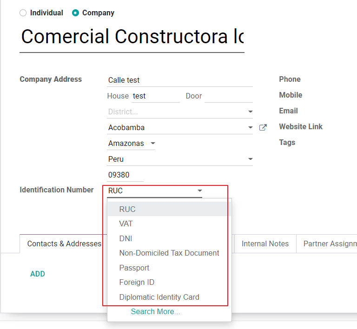Image resolution: width=357 pixels, height=329 pixels.
Task: Click the Search More link
Action: (x=155, y=312)
